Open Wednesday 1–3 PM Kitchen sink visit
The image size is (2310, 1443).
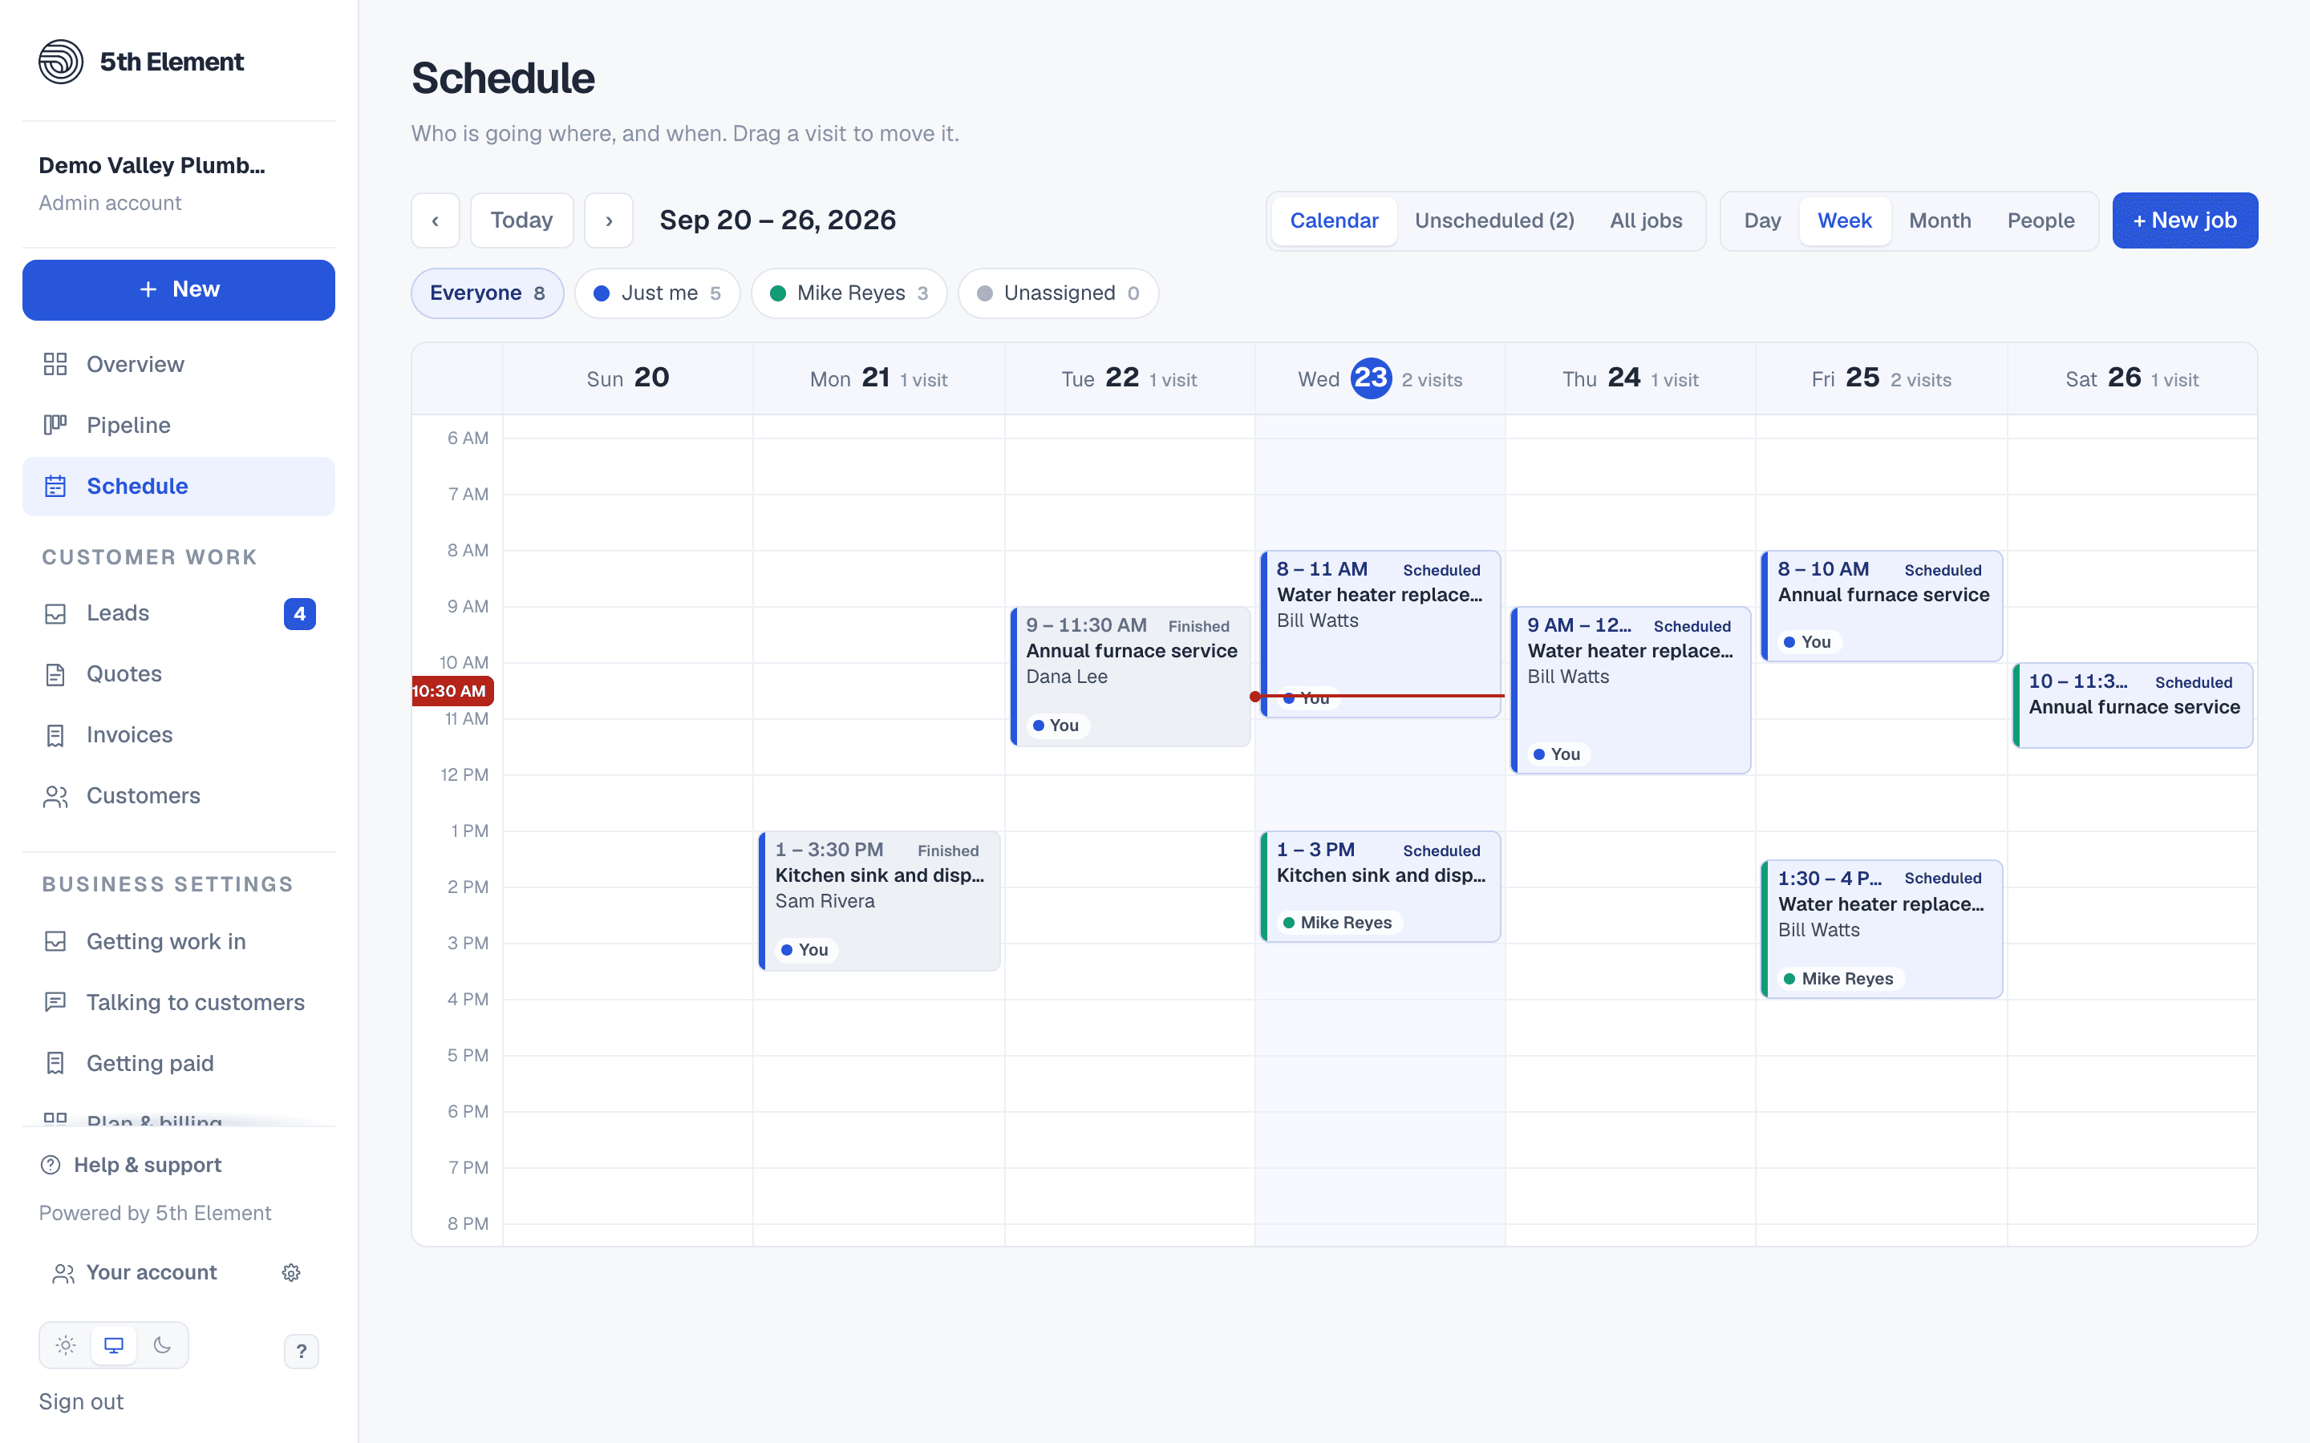(1380, 887)
